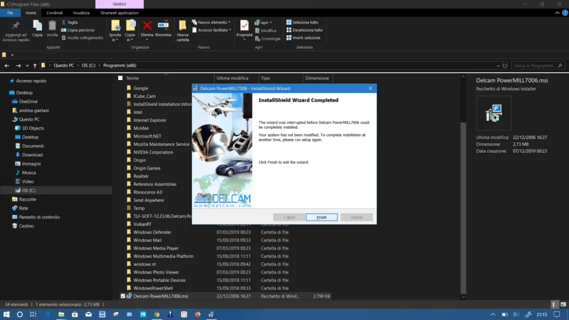Click the Cerca in Programmi search box
Screen dimensions: 569x320
pyautogui.click(x=537, y=65)
